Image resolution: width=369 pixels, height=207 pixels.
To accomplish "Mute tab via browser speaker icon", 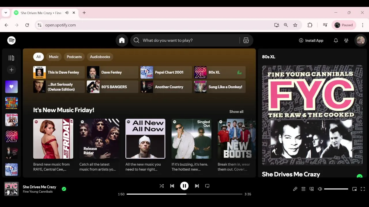I will click(67, 13).
